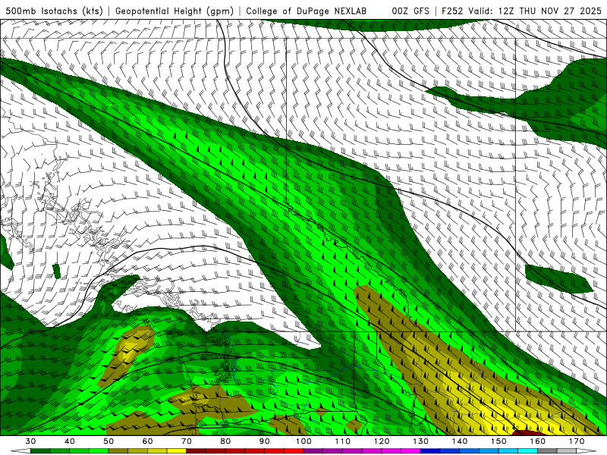Screen dimensions: 607x455
Task: Click the "500mb Isotachs (kts)" title text
Action: (54, 11)
